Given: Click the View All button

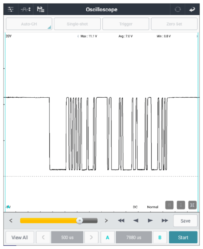Looking at the screenshot, I should 20,238.
